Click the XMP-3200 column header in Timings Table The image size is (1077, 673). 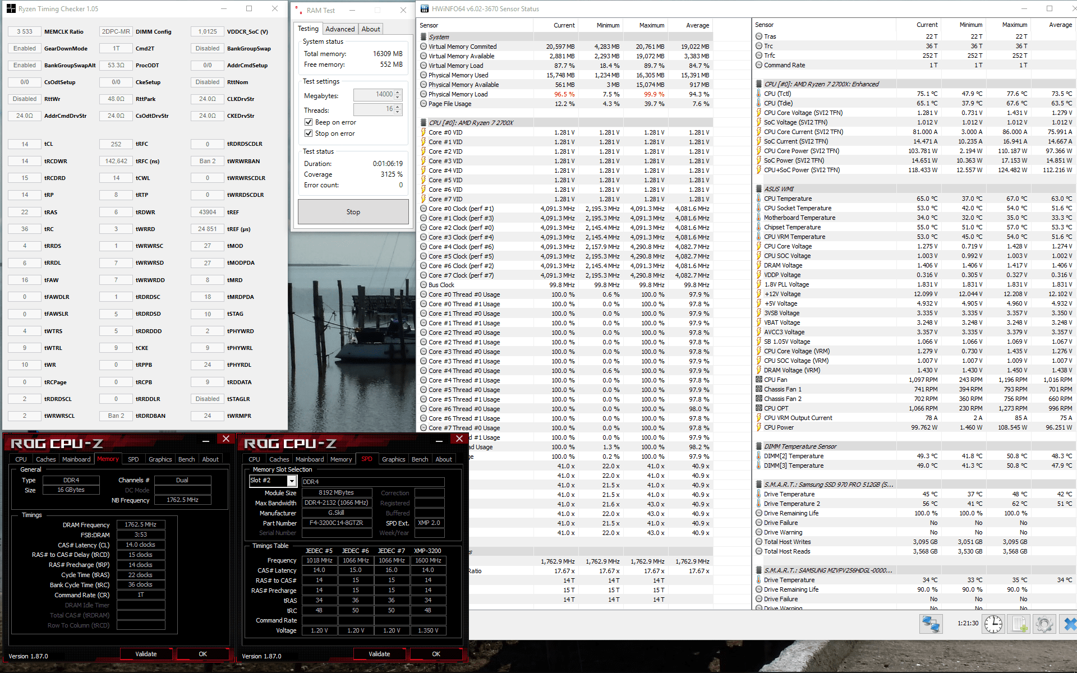[428, 551]
